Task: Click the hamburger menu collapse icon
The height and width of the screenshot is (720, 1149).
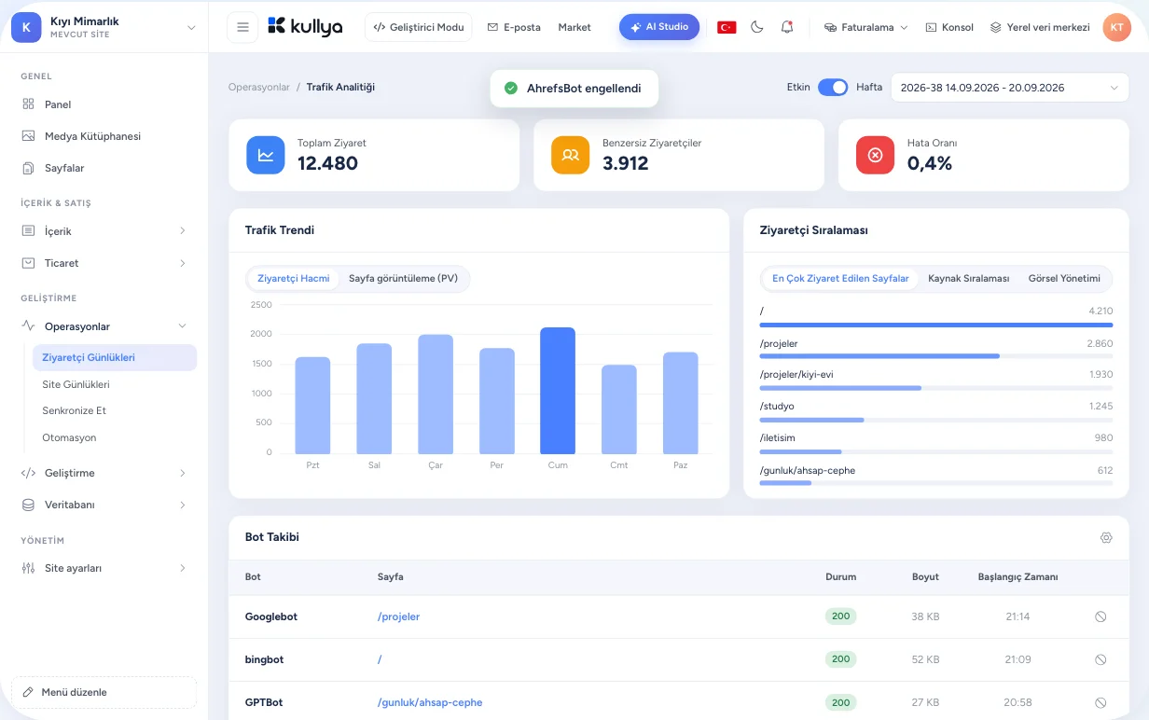Action: click(242, 27)
